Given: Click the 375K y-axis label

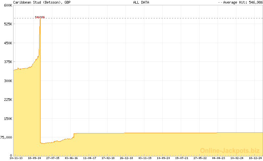Looking at the screenshot, I should pos(8,62).
